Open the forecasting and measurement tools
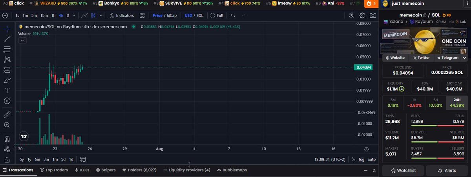The image size is (471, 177). (7, 70)
